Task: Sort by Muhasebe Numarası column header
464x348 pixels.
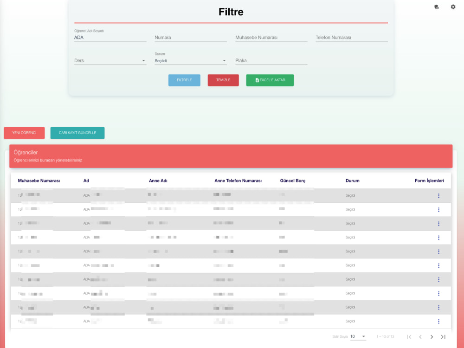Action: pyautogui.click(x=39, y=180)
